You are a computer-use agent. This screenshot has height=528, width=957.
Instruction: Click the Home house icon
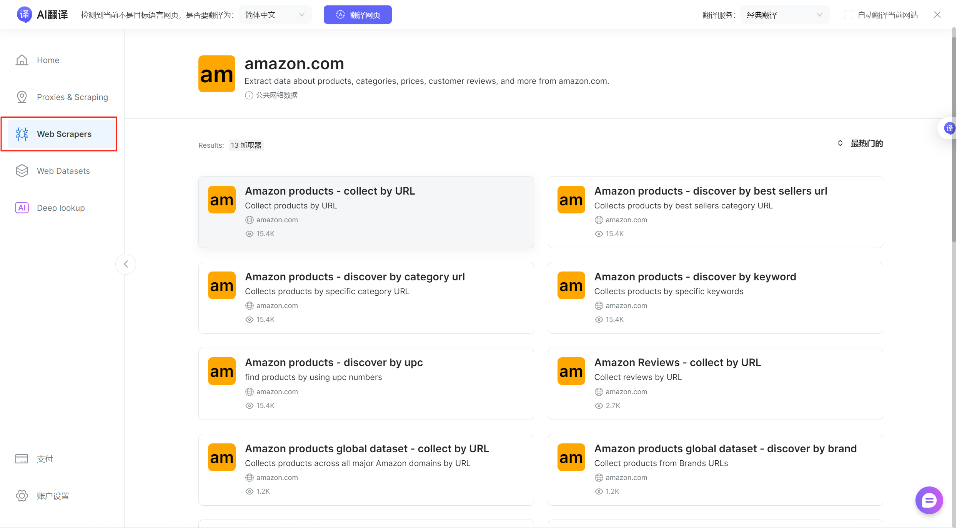point(22,60)
